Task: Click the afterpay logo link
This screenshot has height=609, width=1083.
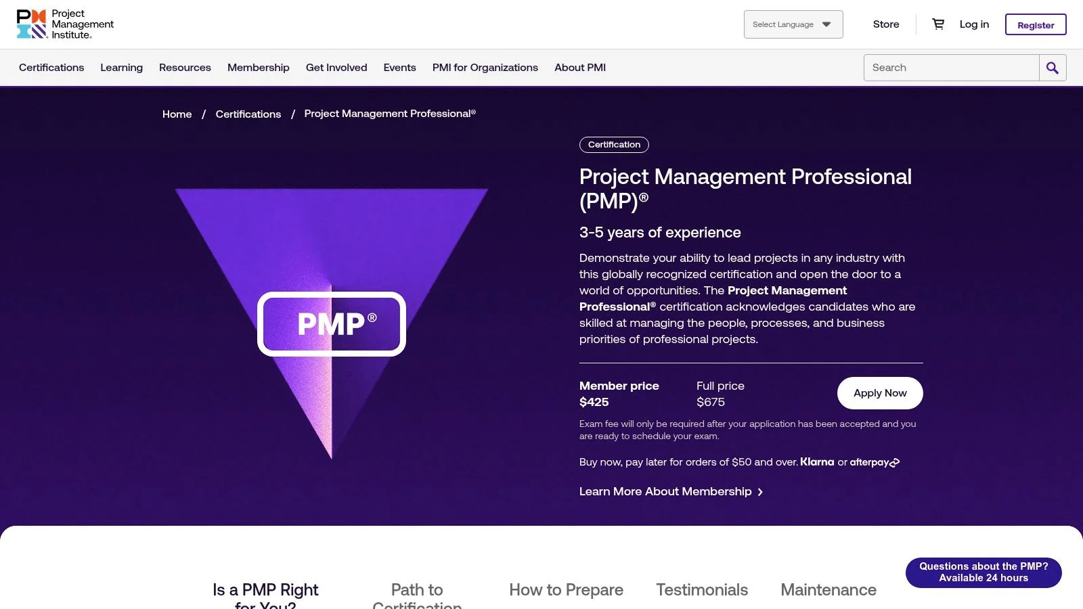Action: coord(875,462)
